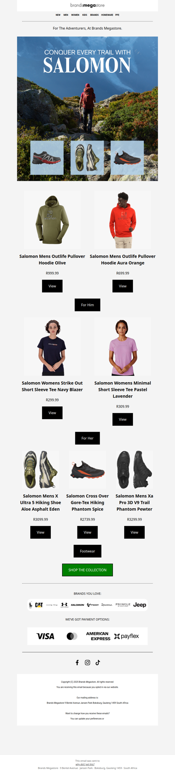Click the Salomon brand logo

coord(77,605)
